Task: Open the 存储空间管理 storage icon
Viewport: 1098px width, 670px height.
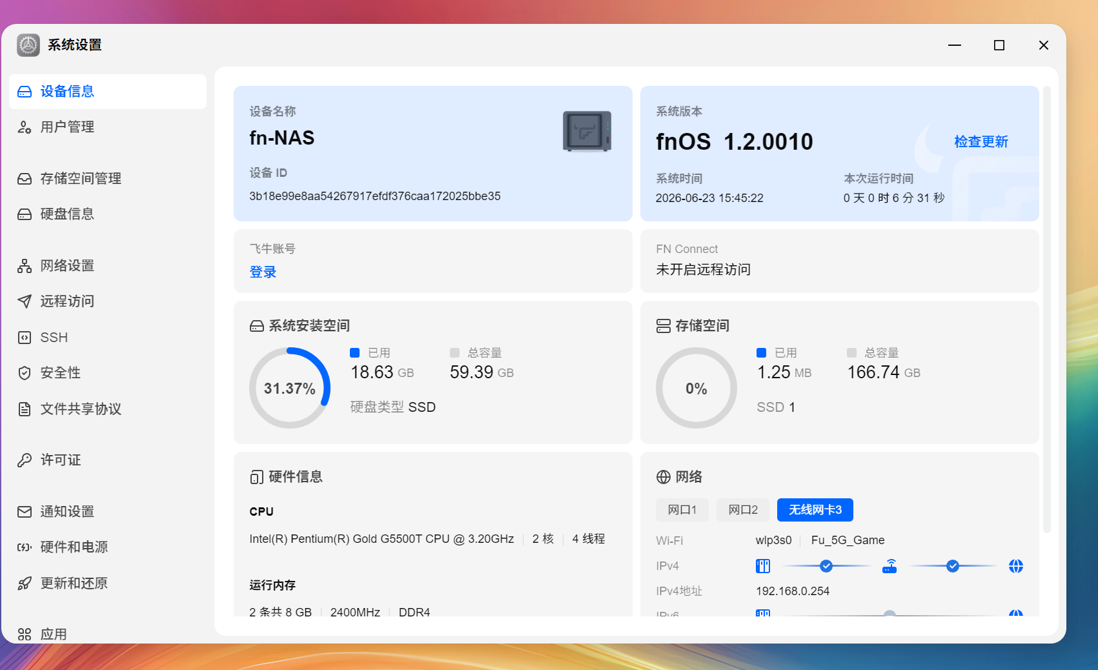Action: [x=25, y=179]
